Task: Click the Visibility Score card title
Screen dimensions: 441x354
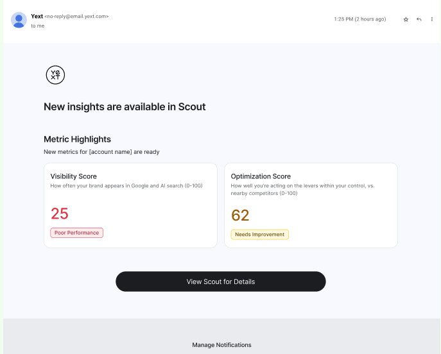Action: pyautogui.click(x=73, y=176)
